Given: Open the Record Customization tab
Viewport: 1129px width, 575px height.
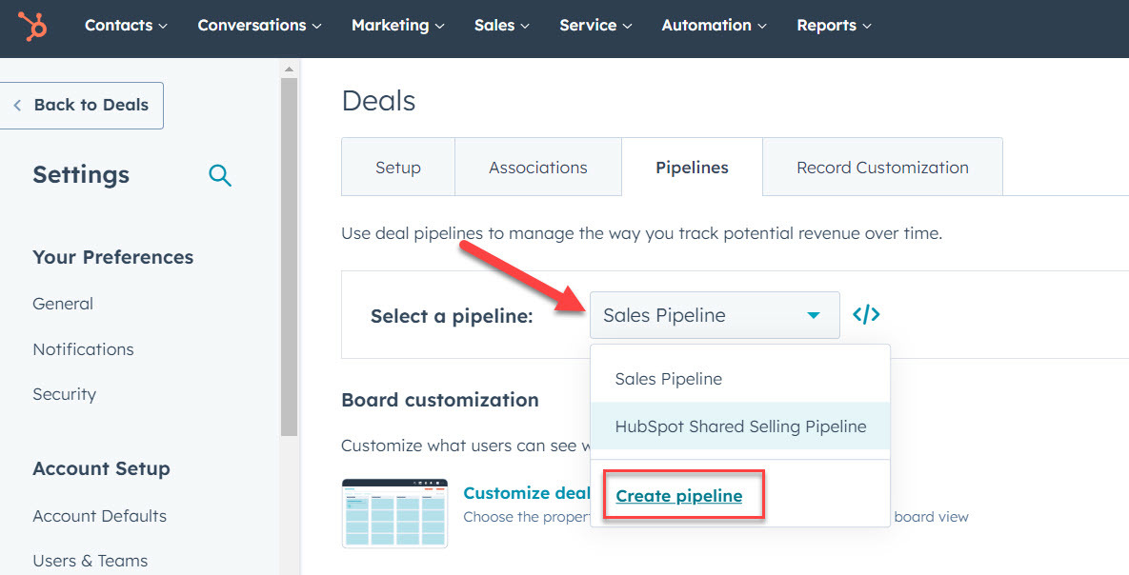Looking at the screenshot, I should [882, 167].
